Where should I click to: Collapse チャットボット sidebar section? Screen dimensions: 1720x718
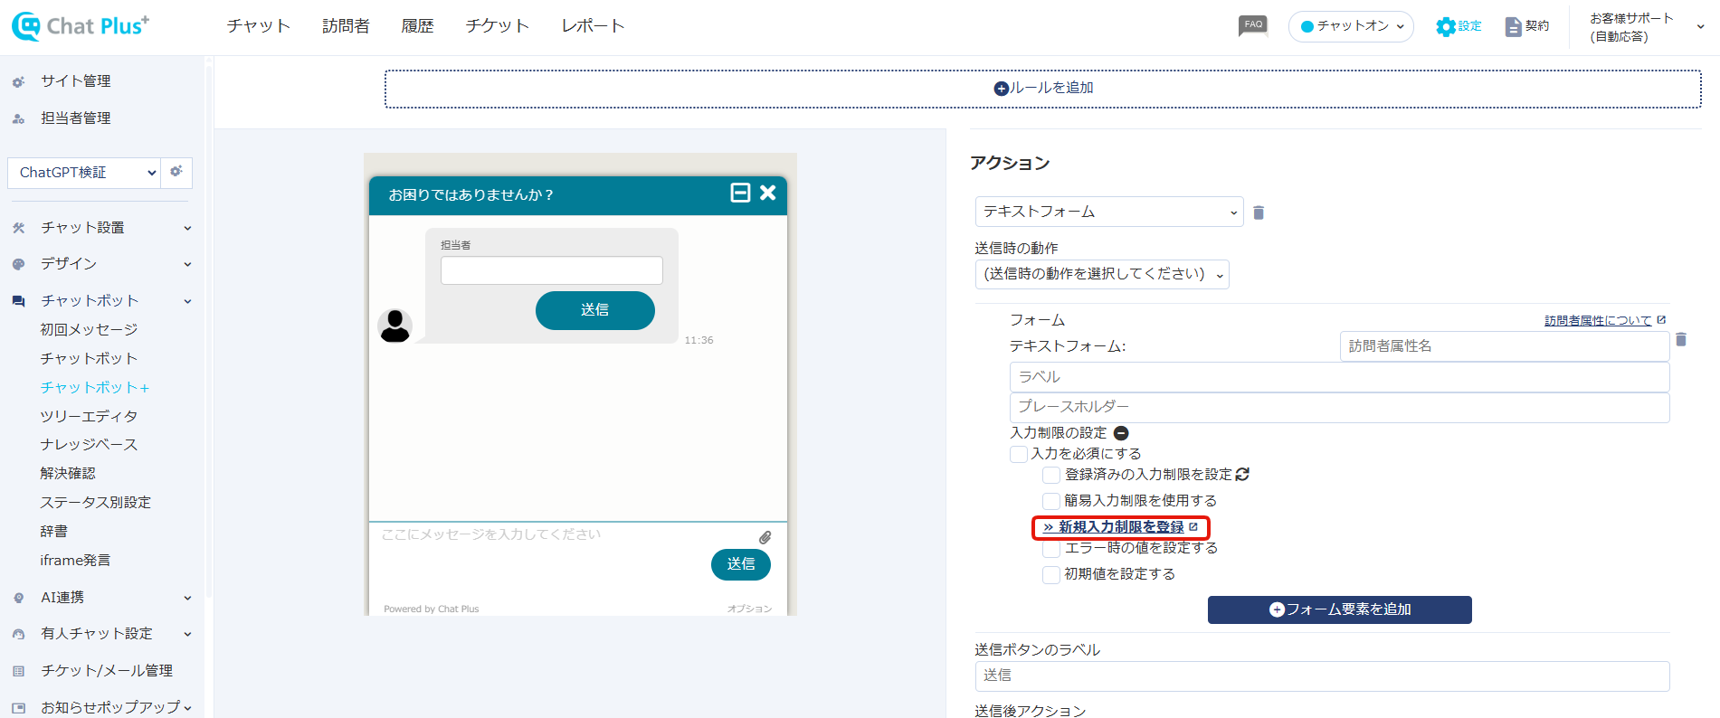tap(188, 301)
